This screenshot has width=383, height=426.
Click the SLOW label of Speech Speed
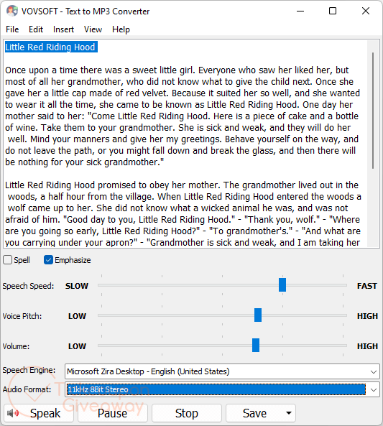(77, 286)
